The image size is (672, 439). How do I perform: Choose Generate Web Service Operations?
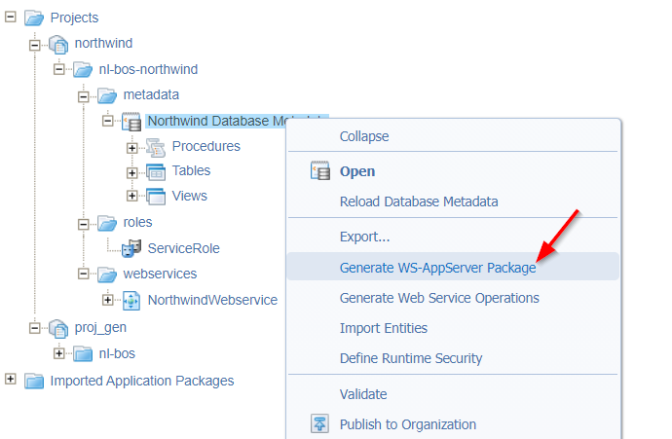pos(439,298)
